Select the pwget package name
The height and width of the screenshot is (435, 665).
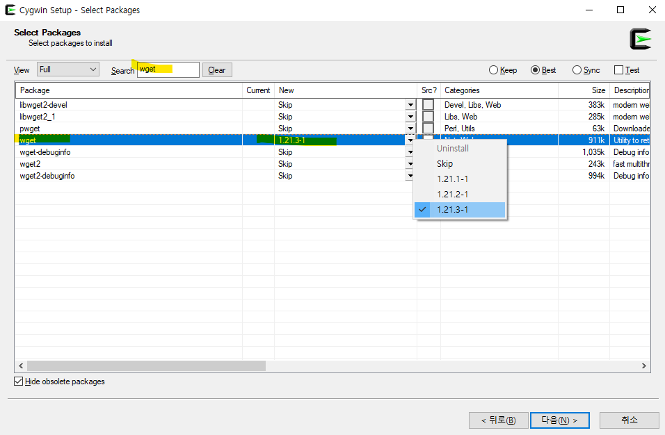(x=30, y=129)
